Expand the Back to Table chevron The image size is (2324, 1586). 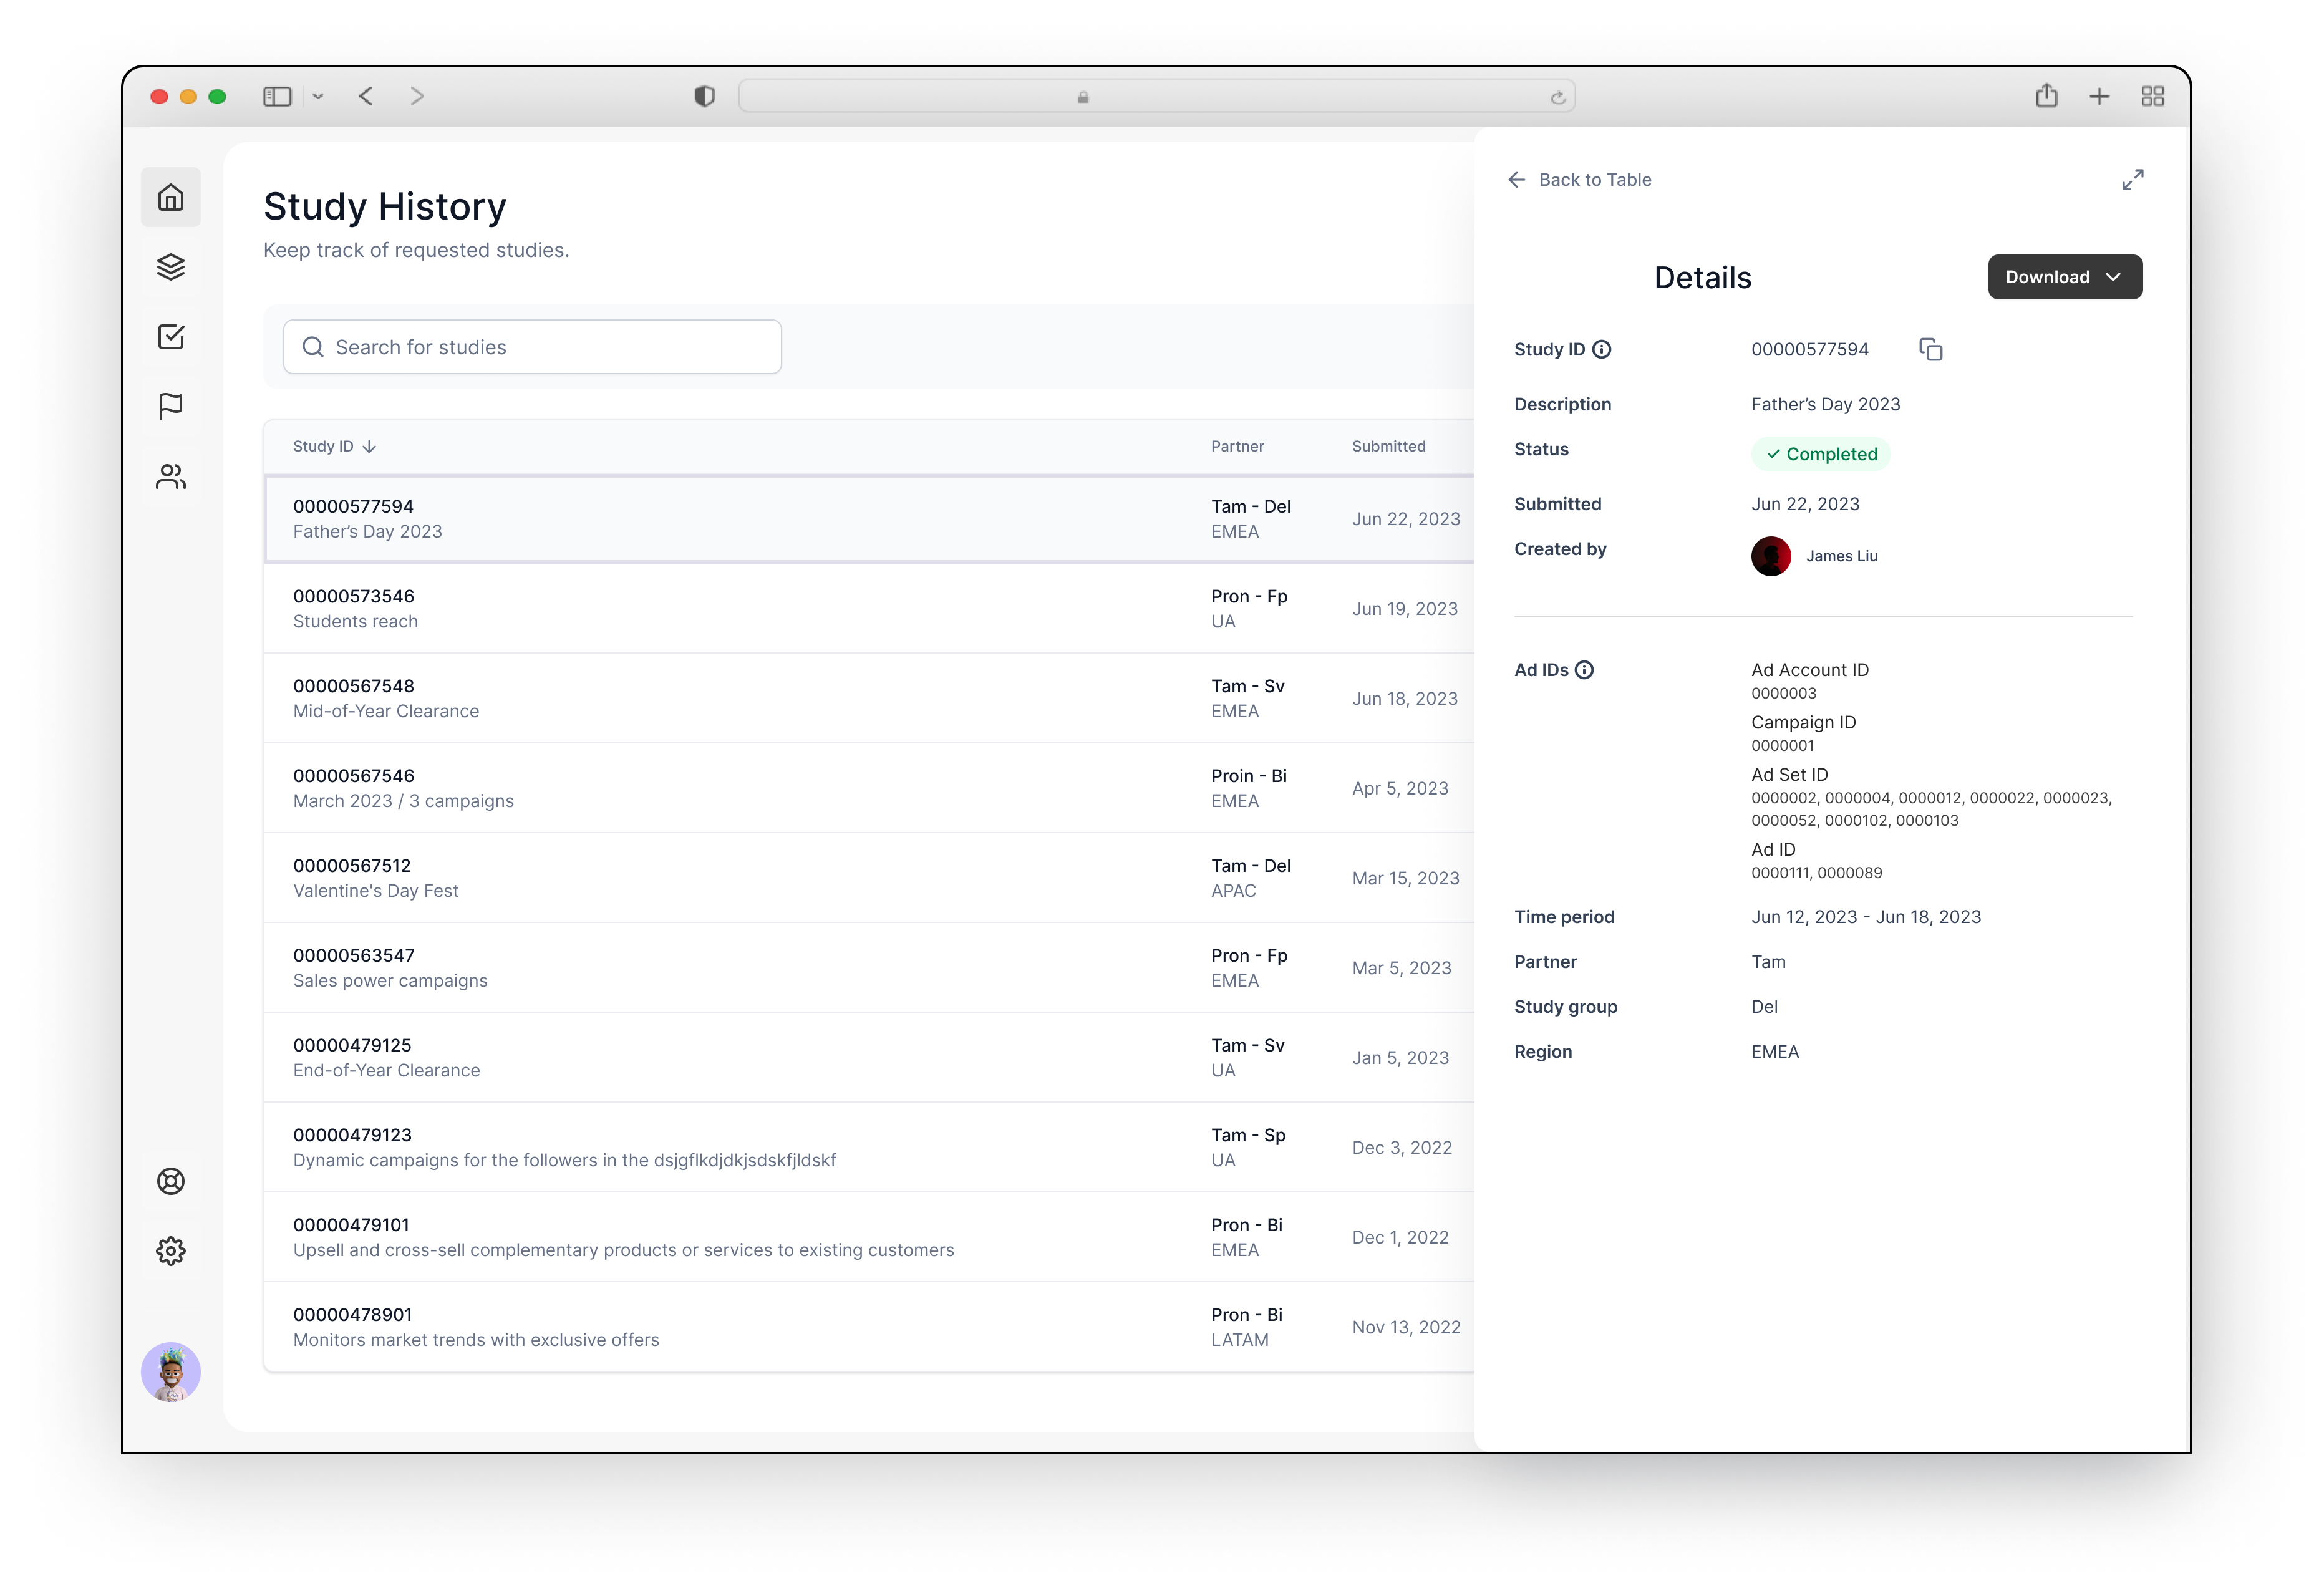1515,178
